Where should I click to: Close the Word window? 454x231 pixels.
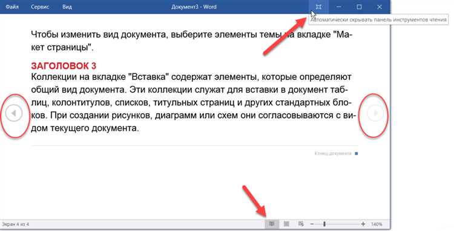[x=380, y=7]
